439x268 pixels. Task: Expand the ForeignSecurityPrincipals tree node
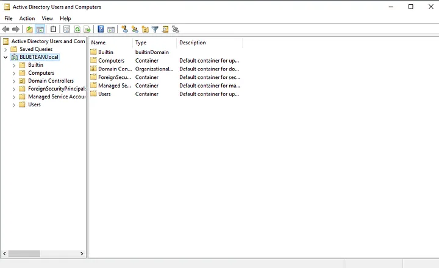pyautogui.click(x=13, y=89)
